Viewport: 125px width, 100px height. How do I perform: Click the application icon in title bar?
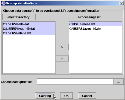[x=3, y=3]
